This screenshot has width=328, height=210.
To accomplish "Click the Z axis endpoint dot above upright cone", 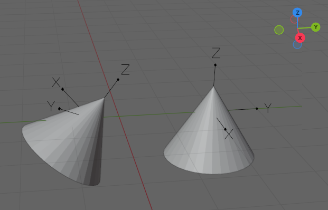I will coord(215,65).
